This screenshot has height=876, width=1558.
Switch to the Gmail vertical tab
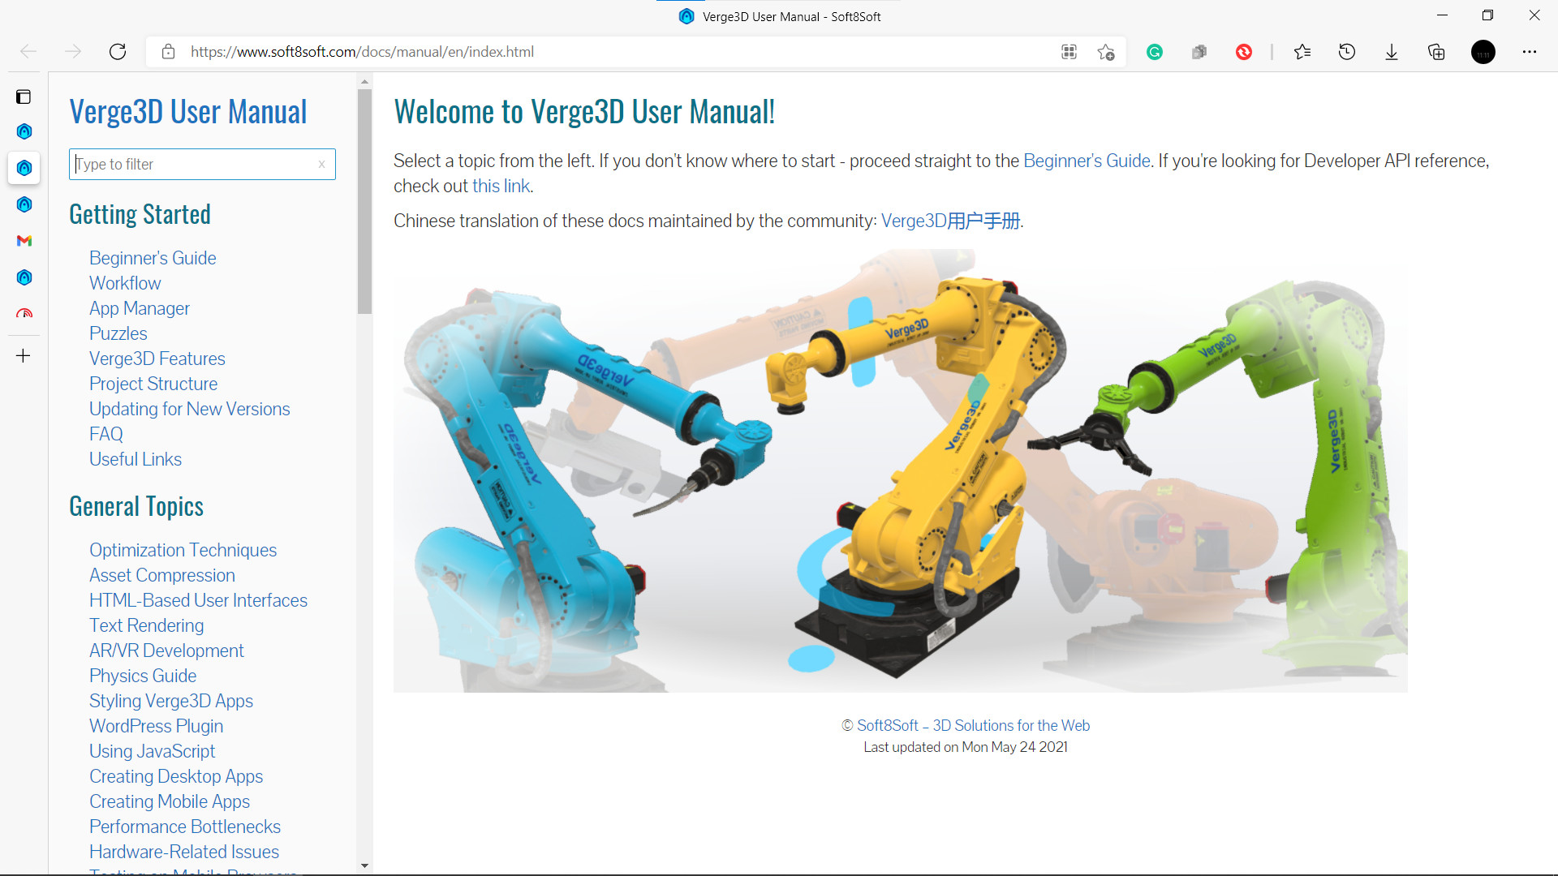24,241
